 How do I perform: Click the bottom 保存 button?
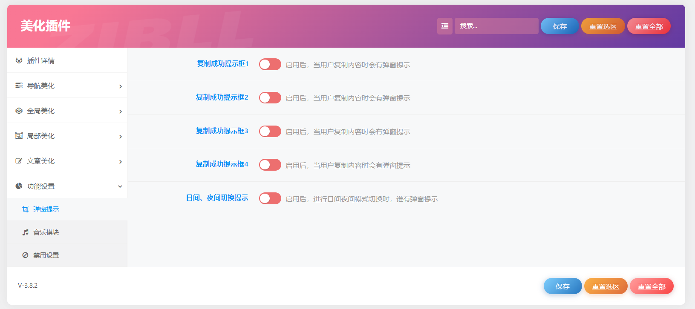click(x=562, y=286)
